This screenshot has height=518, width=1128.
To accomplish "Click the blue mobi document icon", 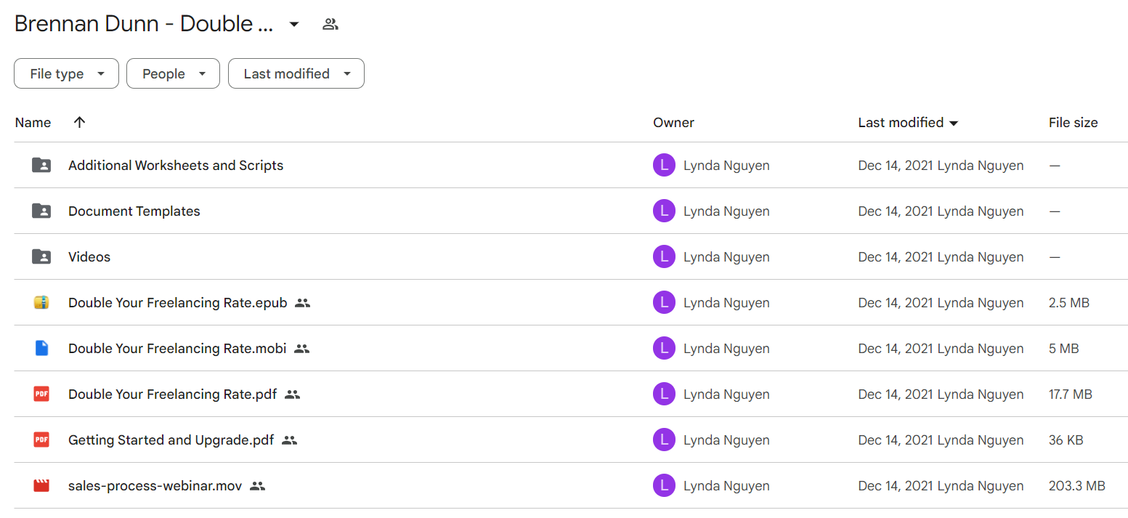I will tap(41, 348).
